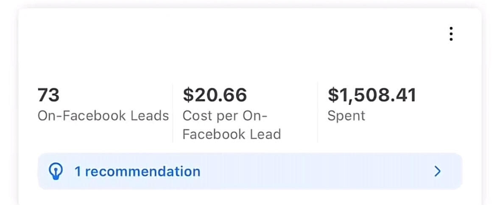This screenshot has width=500, height=205.
Task: Open the three-dot more options menu
Action: click(x=451, y=34)
